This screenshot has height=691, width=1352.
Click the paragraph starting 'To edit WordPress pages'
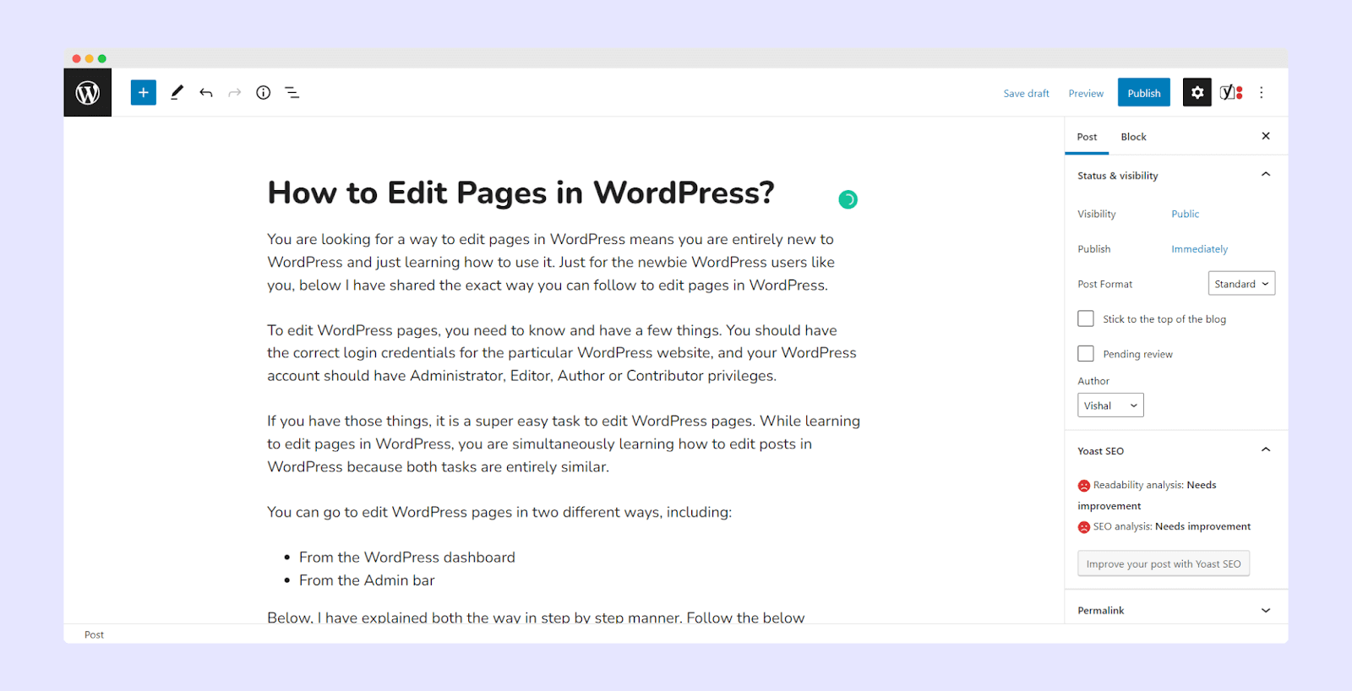pos(562,353)
